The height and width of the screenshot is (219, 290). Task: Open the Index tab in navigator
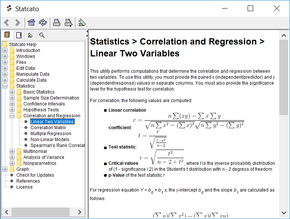19,35
